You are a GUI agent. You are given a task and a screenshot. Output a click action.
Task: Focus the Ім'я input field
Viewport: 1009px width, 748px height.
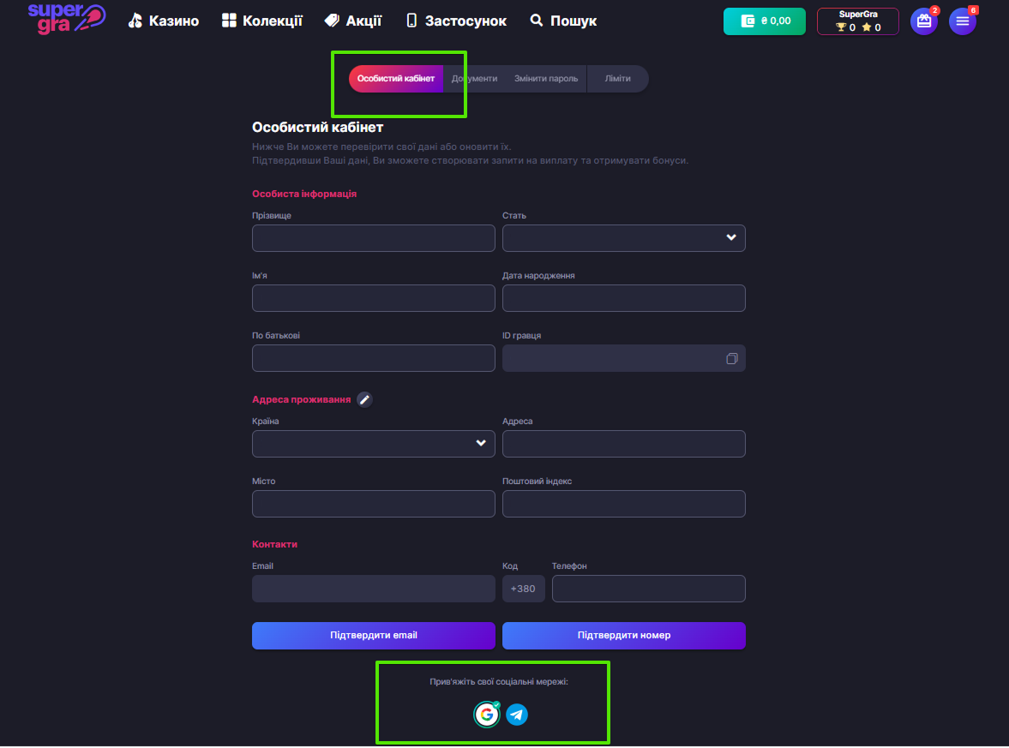point(373,298)
